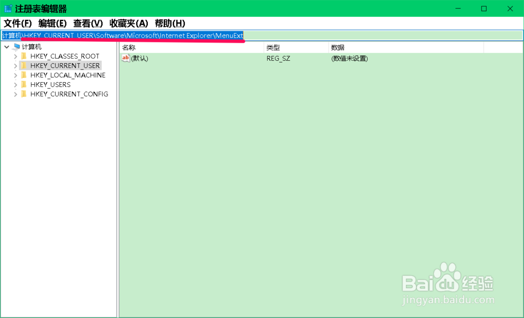Maximize the Registry Editor window
This screenshot has width=524, height=318.
pyautogui.click(x=484, y=8)
